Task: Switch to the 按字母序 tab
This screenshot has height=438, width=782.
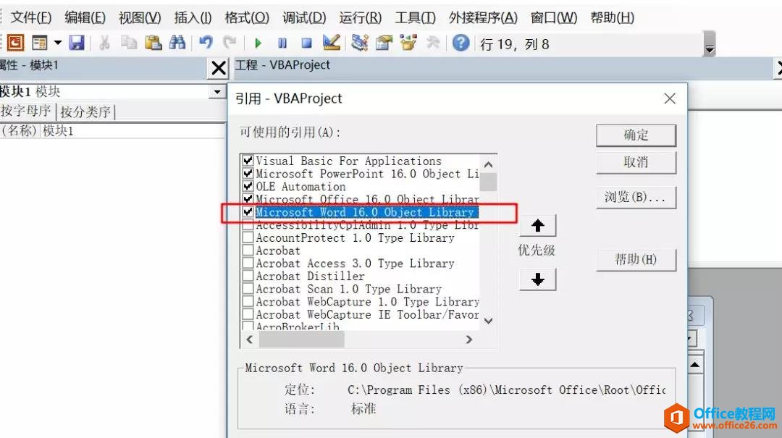Action: tap(28, 111)
